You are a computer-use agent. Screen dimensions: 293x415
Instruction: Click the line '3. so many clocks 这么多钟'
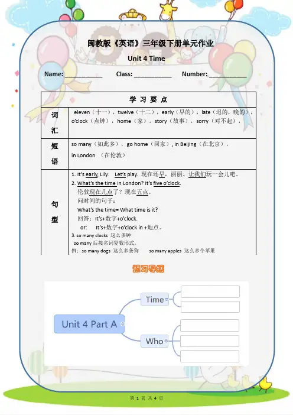point(101,235)
